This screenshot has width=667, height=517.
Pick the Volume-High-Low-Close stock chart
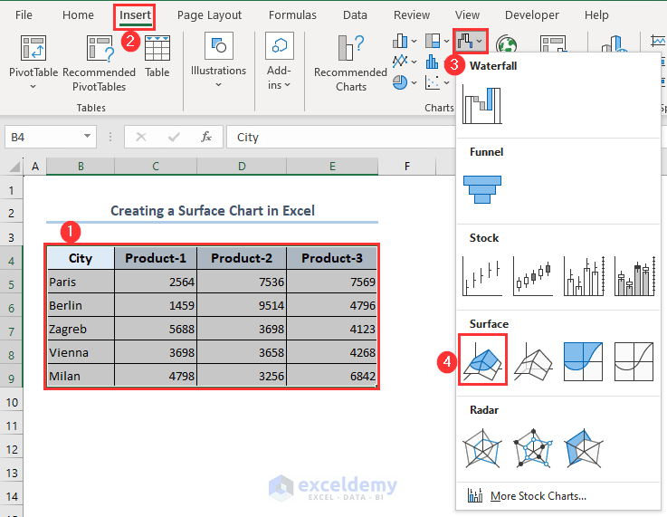[584, 276]
